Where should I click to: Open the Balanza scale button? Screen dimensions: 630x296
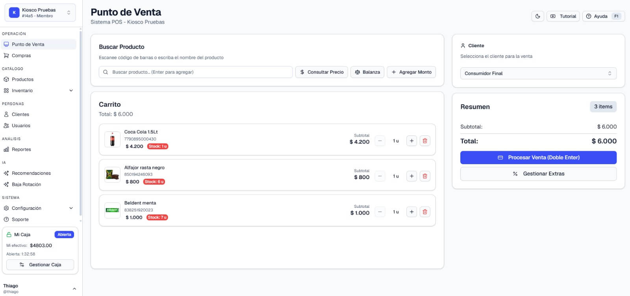click(x=367, y=72)
